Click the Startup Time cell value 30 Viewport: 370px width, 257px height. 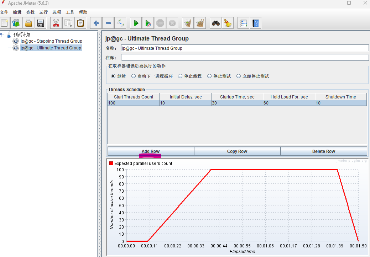(x=237, y=103)
